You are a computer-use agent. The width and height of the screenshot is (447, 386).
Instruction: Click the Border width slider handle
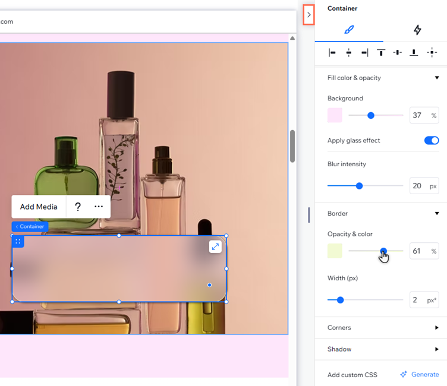coord(340,300)
